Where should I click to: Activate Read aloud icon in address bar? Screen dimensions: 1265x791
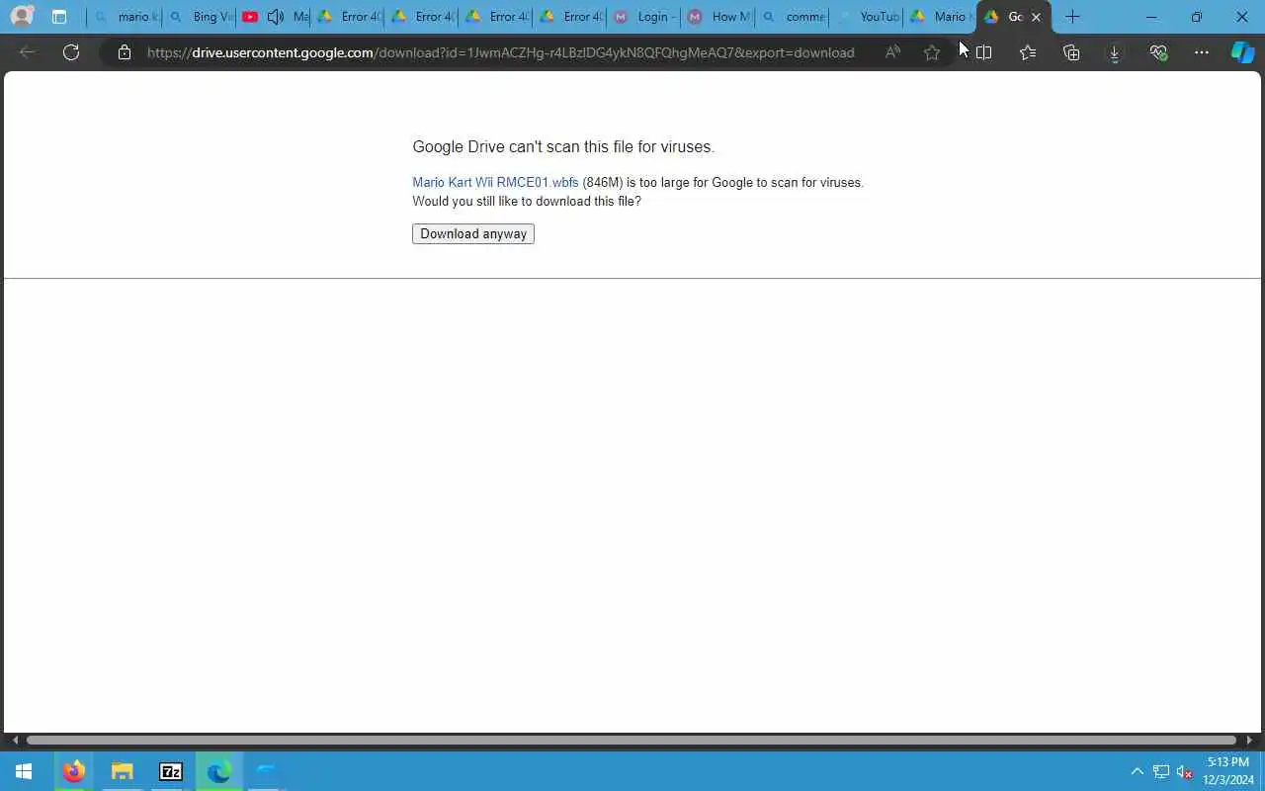tap(892, 52)
